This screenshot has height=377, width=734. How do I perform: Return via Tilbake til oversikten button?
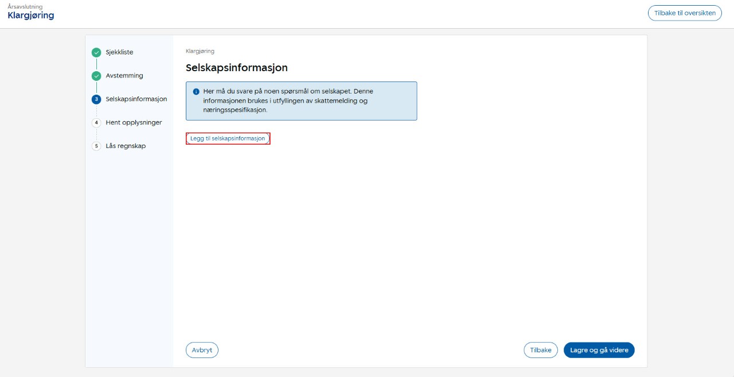click(x=685, y=13)
